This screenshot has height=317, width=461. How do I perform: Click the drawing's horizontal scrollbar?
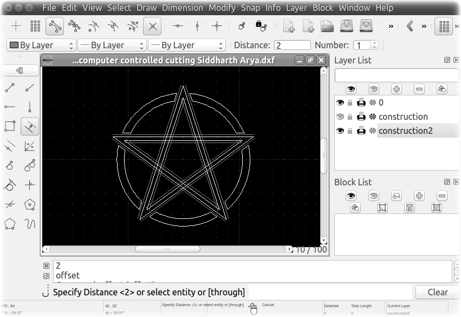tap(167, 249)
